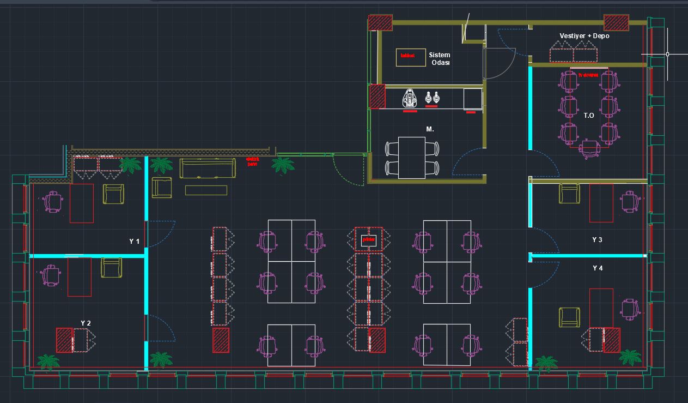The width and height of the screenshot is (688, 403).
Task: Select the palm plant beside elektrik pano text
Action: click(283, 164)
